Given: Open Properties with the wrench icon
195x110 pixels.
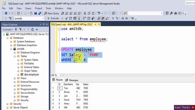Looking at the screenshot, I should click(x=171, y=13).
